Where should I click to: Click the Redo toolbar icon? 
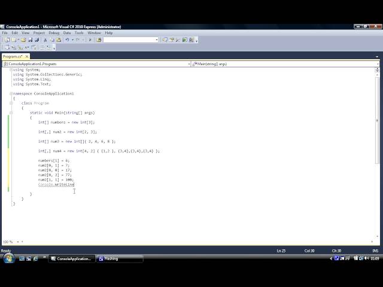click(78, 40)
